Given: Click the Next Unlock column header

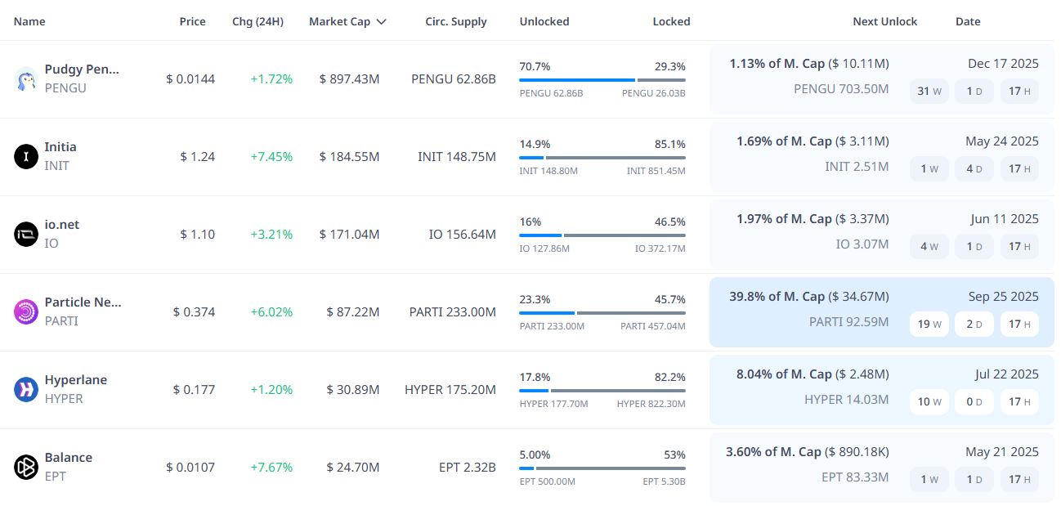Looking at the screenshot, I should pos(885,21).
